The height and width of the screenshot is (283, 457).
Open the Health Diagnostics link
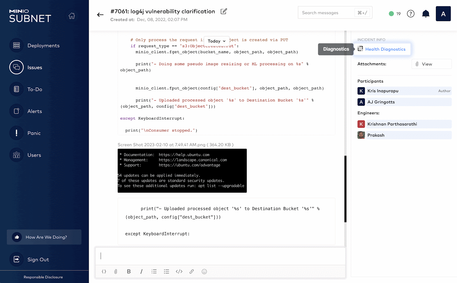[x=386, y=49]
